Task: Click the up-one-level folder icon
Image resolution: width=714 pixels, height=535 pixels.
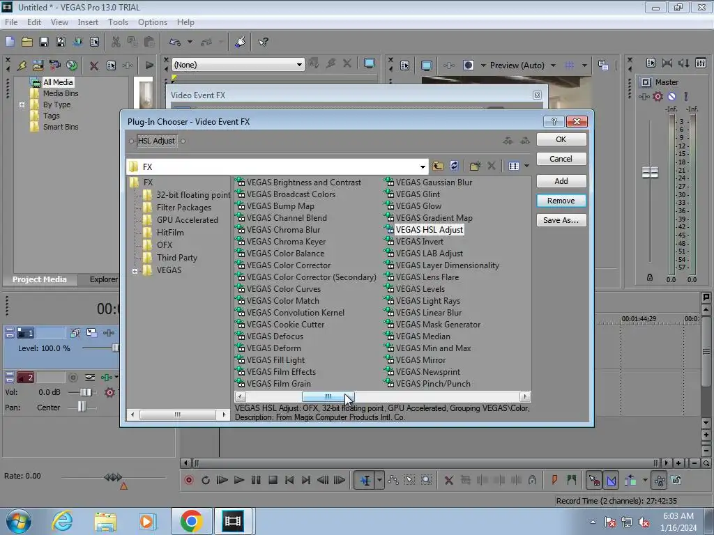Action: (438, 166)
